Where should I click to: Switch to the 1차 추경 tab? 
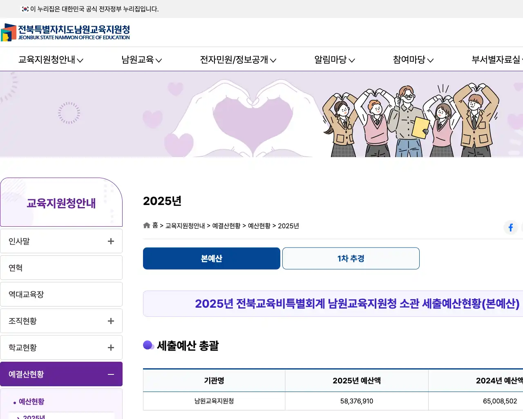point(351,259)
